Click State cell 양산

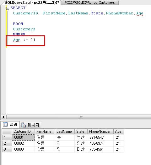pos(81,143)
